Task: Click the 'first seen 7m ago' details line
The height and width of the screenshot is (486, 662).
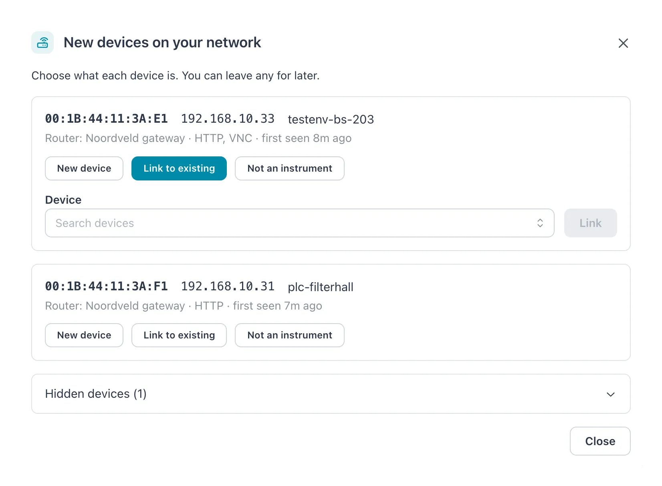Action: click(184, 306)
